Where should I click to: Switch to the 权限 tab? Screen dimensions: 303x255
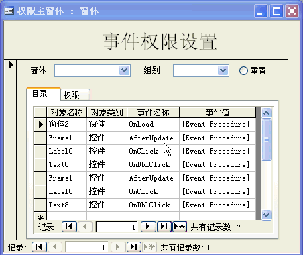(x=75, y=95)
